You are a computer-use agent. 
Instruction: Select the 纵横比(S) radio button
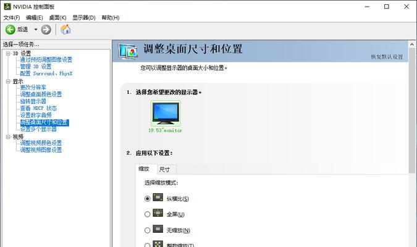[x=147, y=199]
